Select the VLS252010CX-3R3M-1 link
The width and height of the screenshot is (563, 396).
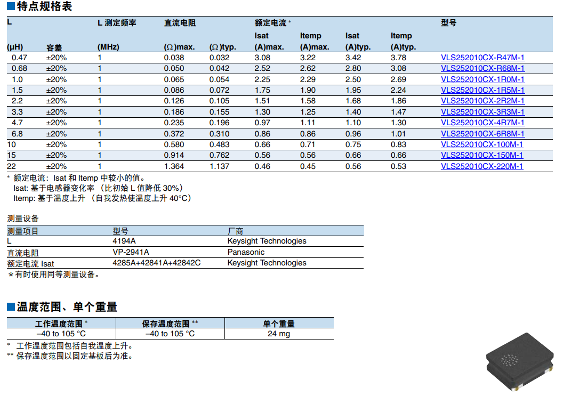[482, 112]
